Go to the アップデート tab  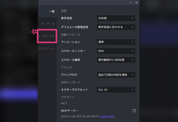click(46, 49)
